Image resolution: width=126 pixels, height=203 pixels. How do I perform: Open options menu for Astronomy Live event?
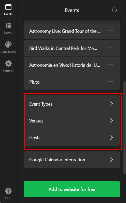(110, 31)
